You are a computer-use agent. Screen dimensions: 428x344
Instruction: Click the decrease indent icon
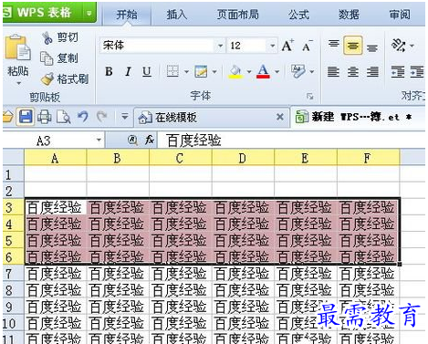pyautogui.click(x=398, y=72)
